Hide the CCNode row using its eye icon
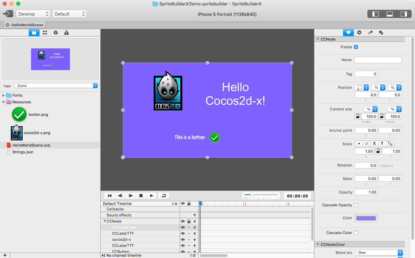Screen dimensions: 415x258 (x=183, y=222)
